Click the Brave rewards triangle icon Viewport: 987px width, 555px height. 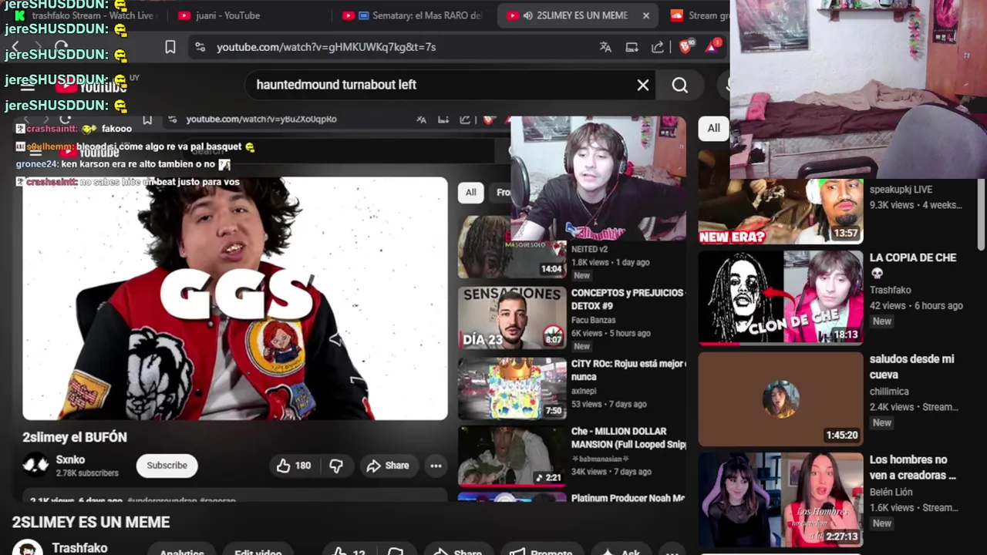[x=712, y=46]
